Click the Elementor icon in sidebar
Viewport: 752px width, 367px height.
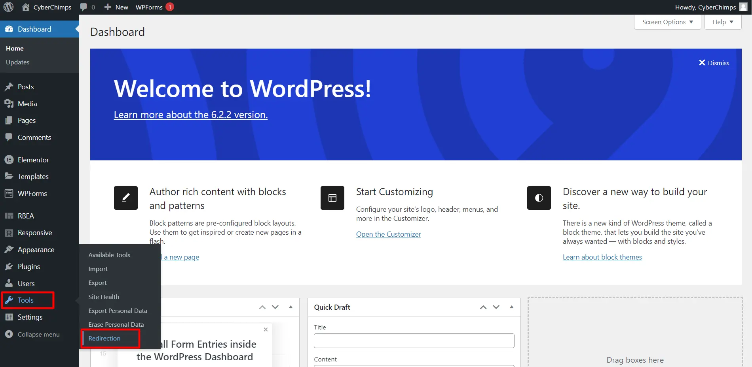pos(9,160)
